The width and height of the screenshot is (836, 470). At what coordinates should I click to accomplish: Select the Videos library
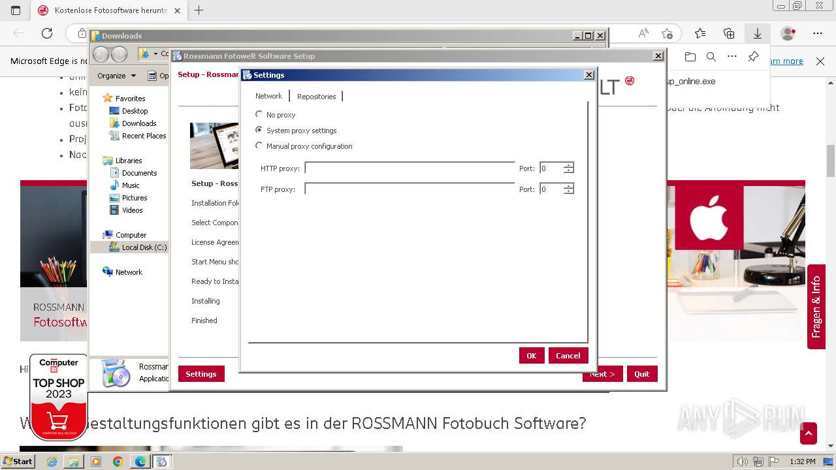[x=132, y=210]
